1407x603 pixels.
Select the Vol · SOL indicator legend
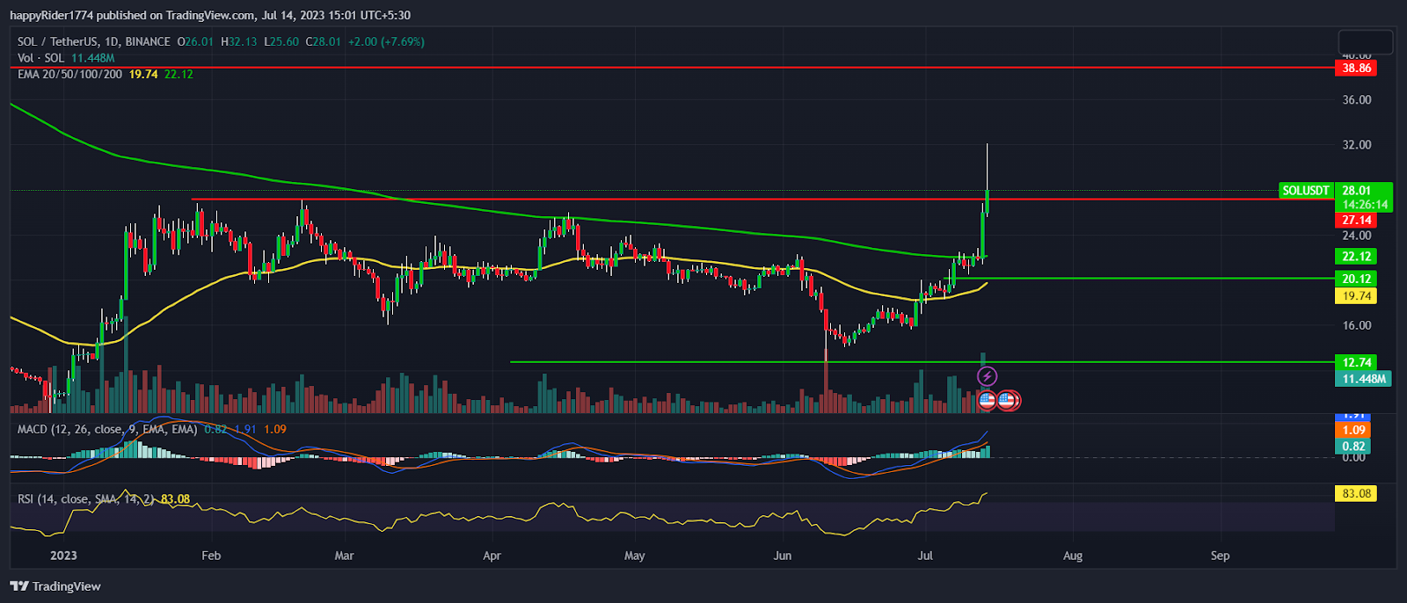pyautogui.click(x=41, y=58)
